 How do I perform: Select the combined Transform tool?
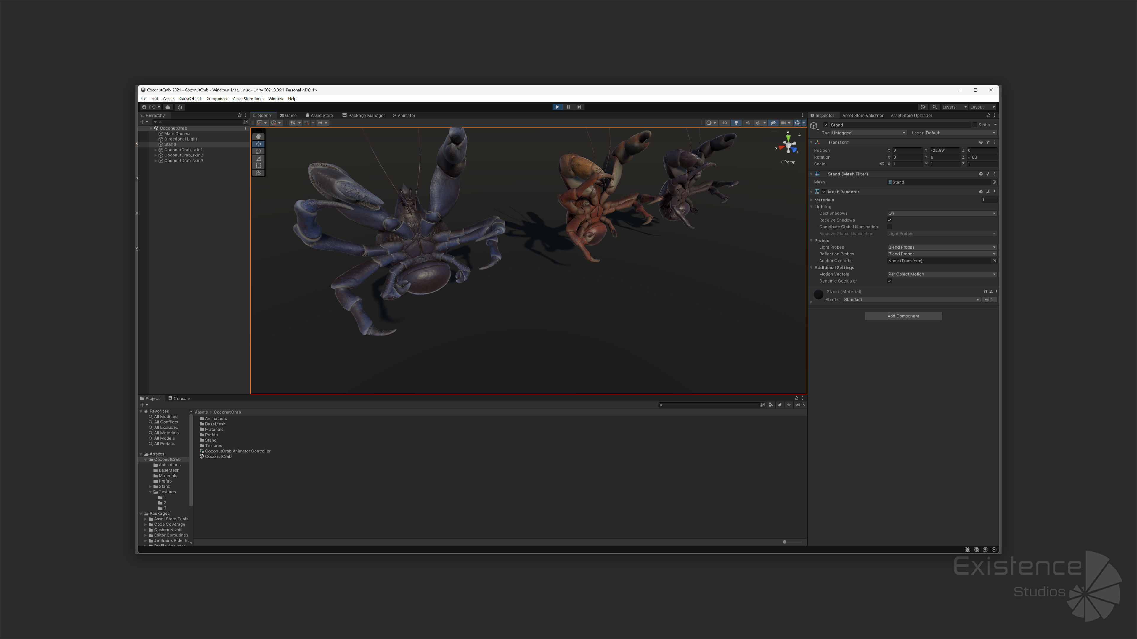tap(258, 173)
